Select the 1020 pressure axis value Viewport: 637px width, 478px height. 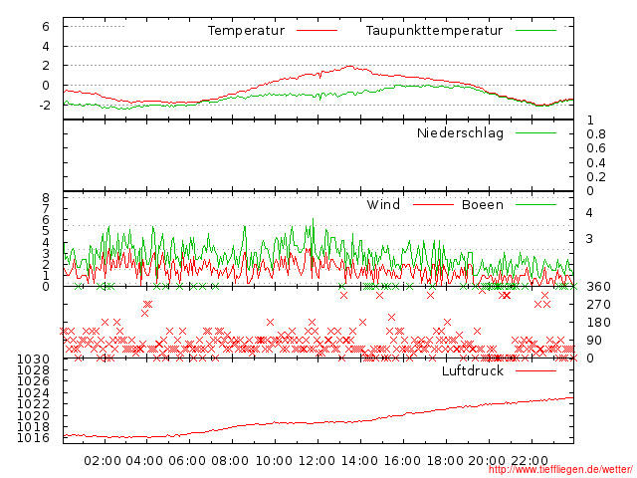[33, 416]
